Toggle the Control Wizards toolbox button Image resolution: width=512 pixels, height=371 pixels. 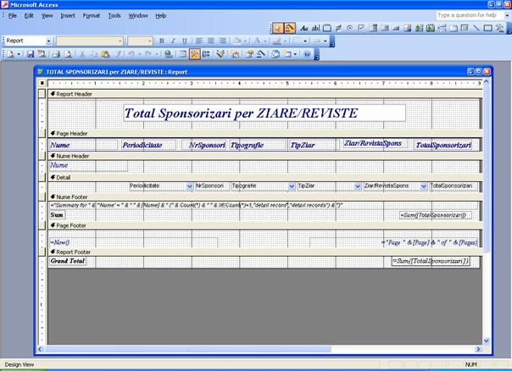[289, 28]
